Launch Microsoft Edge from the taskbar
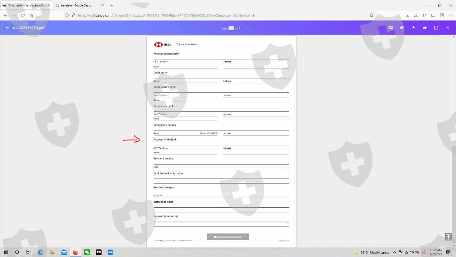Viewport: 456px width, 257px height. [x=40, y=252]
